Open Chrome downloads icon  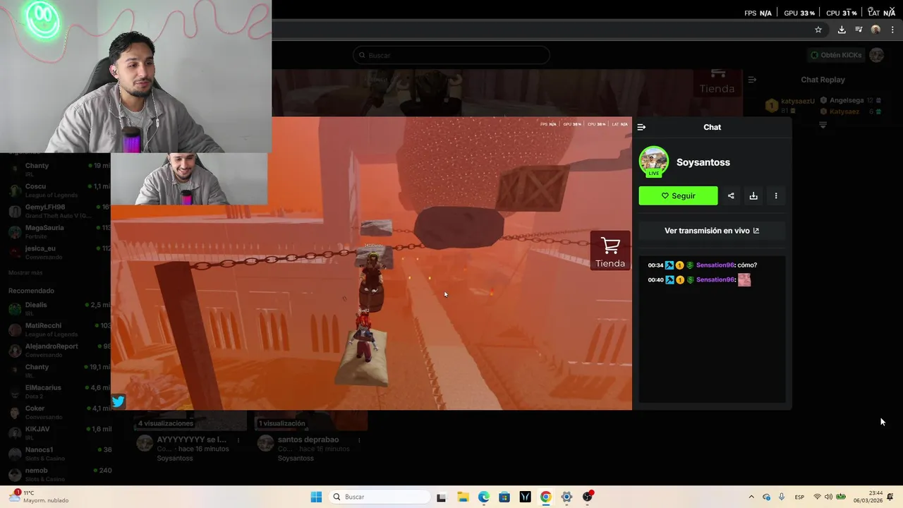(x=842, y=30)
